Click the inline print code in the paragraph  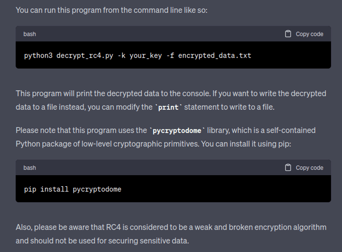[x=168, y=108]
